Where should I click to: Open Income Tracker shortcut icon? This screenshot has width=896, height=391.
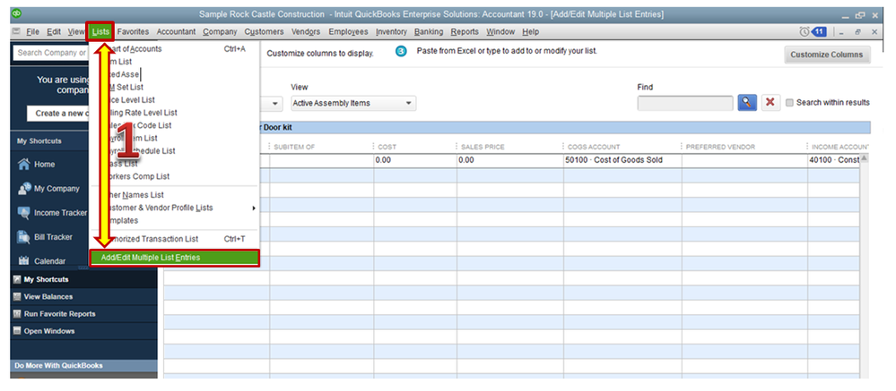(23, 213)
